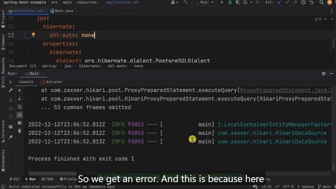Build project with the hammer icon

[185, 2]
